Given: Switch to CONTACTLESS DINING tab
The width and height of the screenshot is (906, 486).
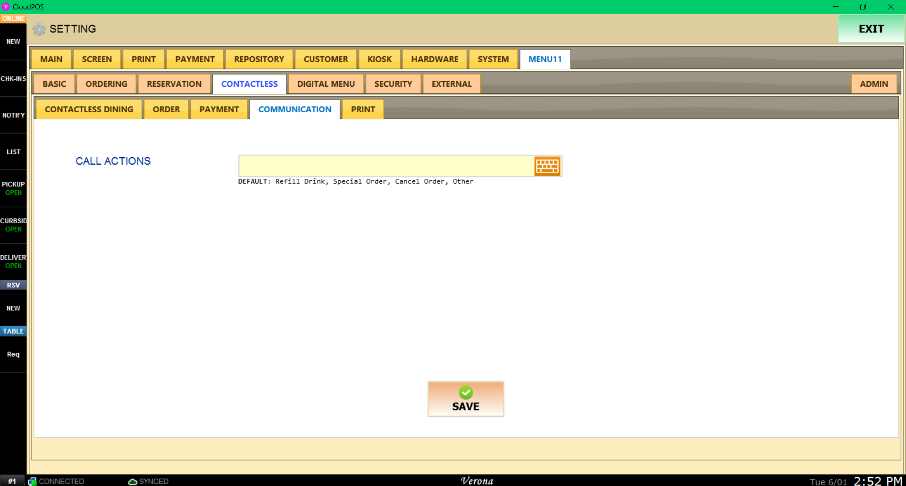Looking at the screenshot, I should click(89, 109).
